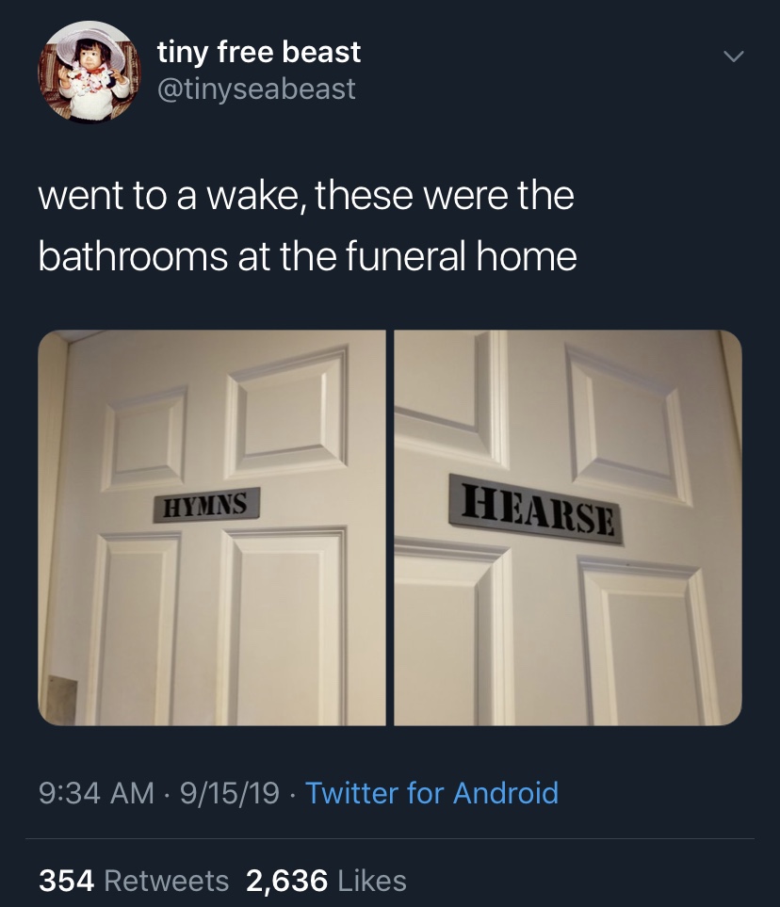Open tiny free beast's profile avatar
The image size is (780, 907).
89,72
